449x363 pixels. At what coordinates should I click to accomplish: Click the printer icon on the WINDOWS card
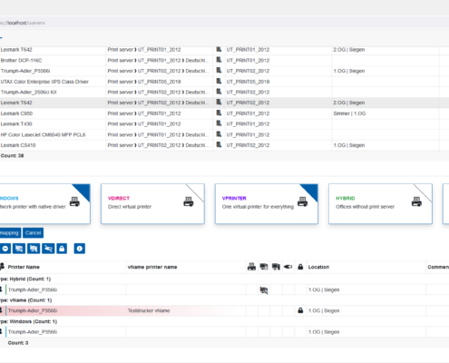click(74, 201)
